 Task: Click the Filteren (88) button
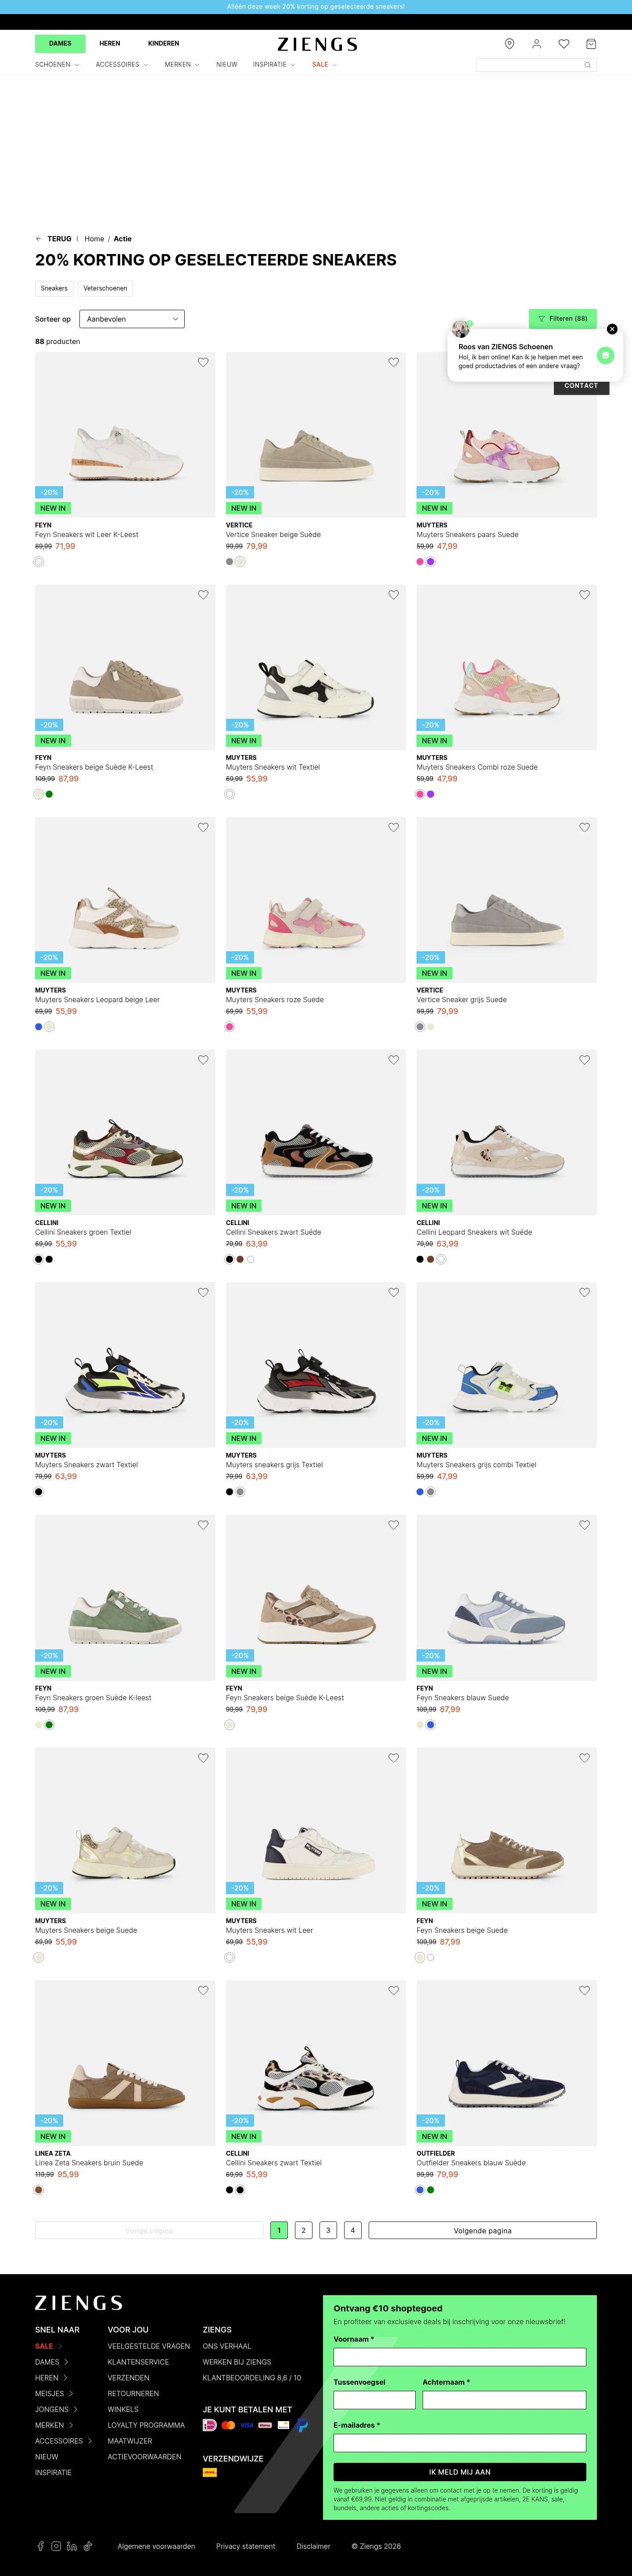[x=562, y=319]
